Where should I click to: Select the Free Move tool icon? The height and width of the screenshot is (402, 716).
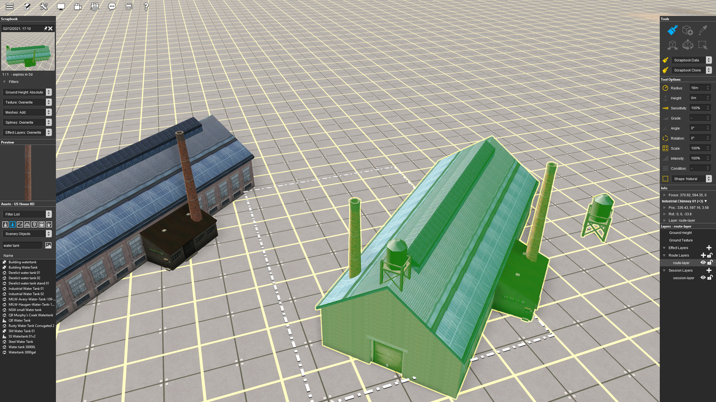(672, 45)
